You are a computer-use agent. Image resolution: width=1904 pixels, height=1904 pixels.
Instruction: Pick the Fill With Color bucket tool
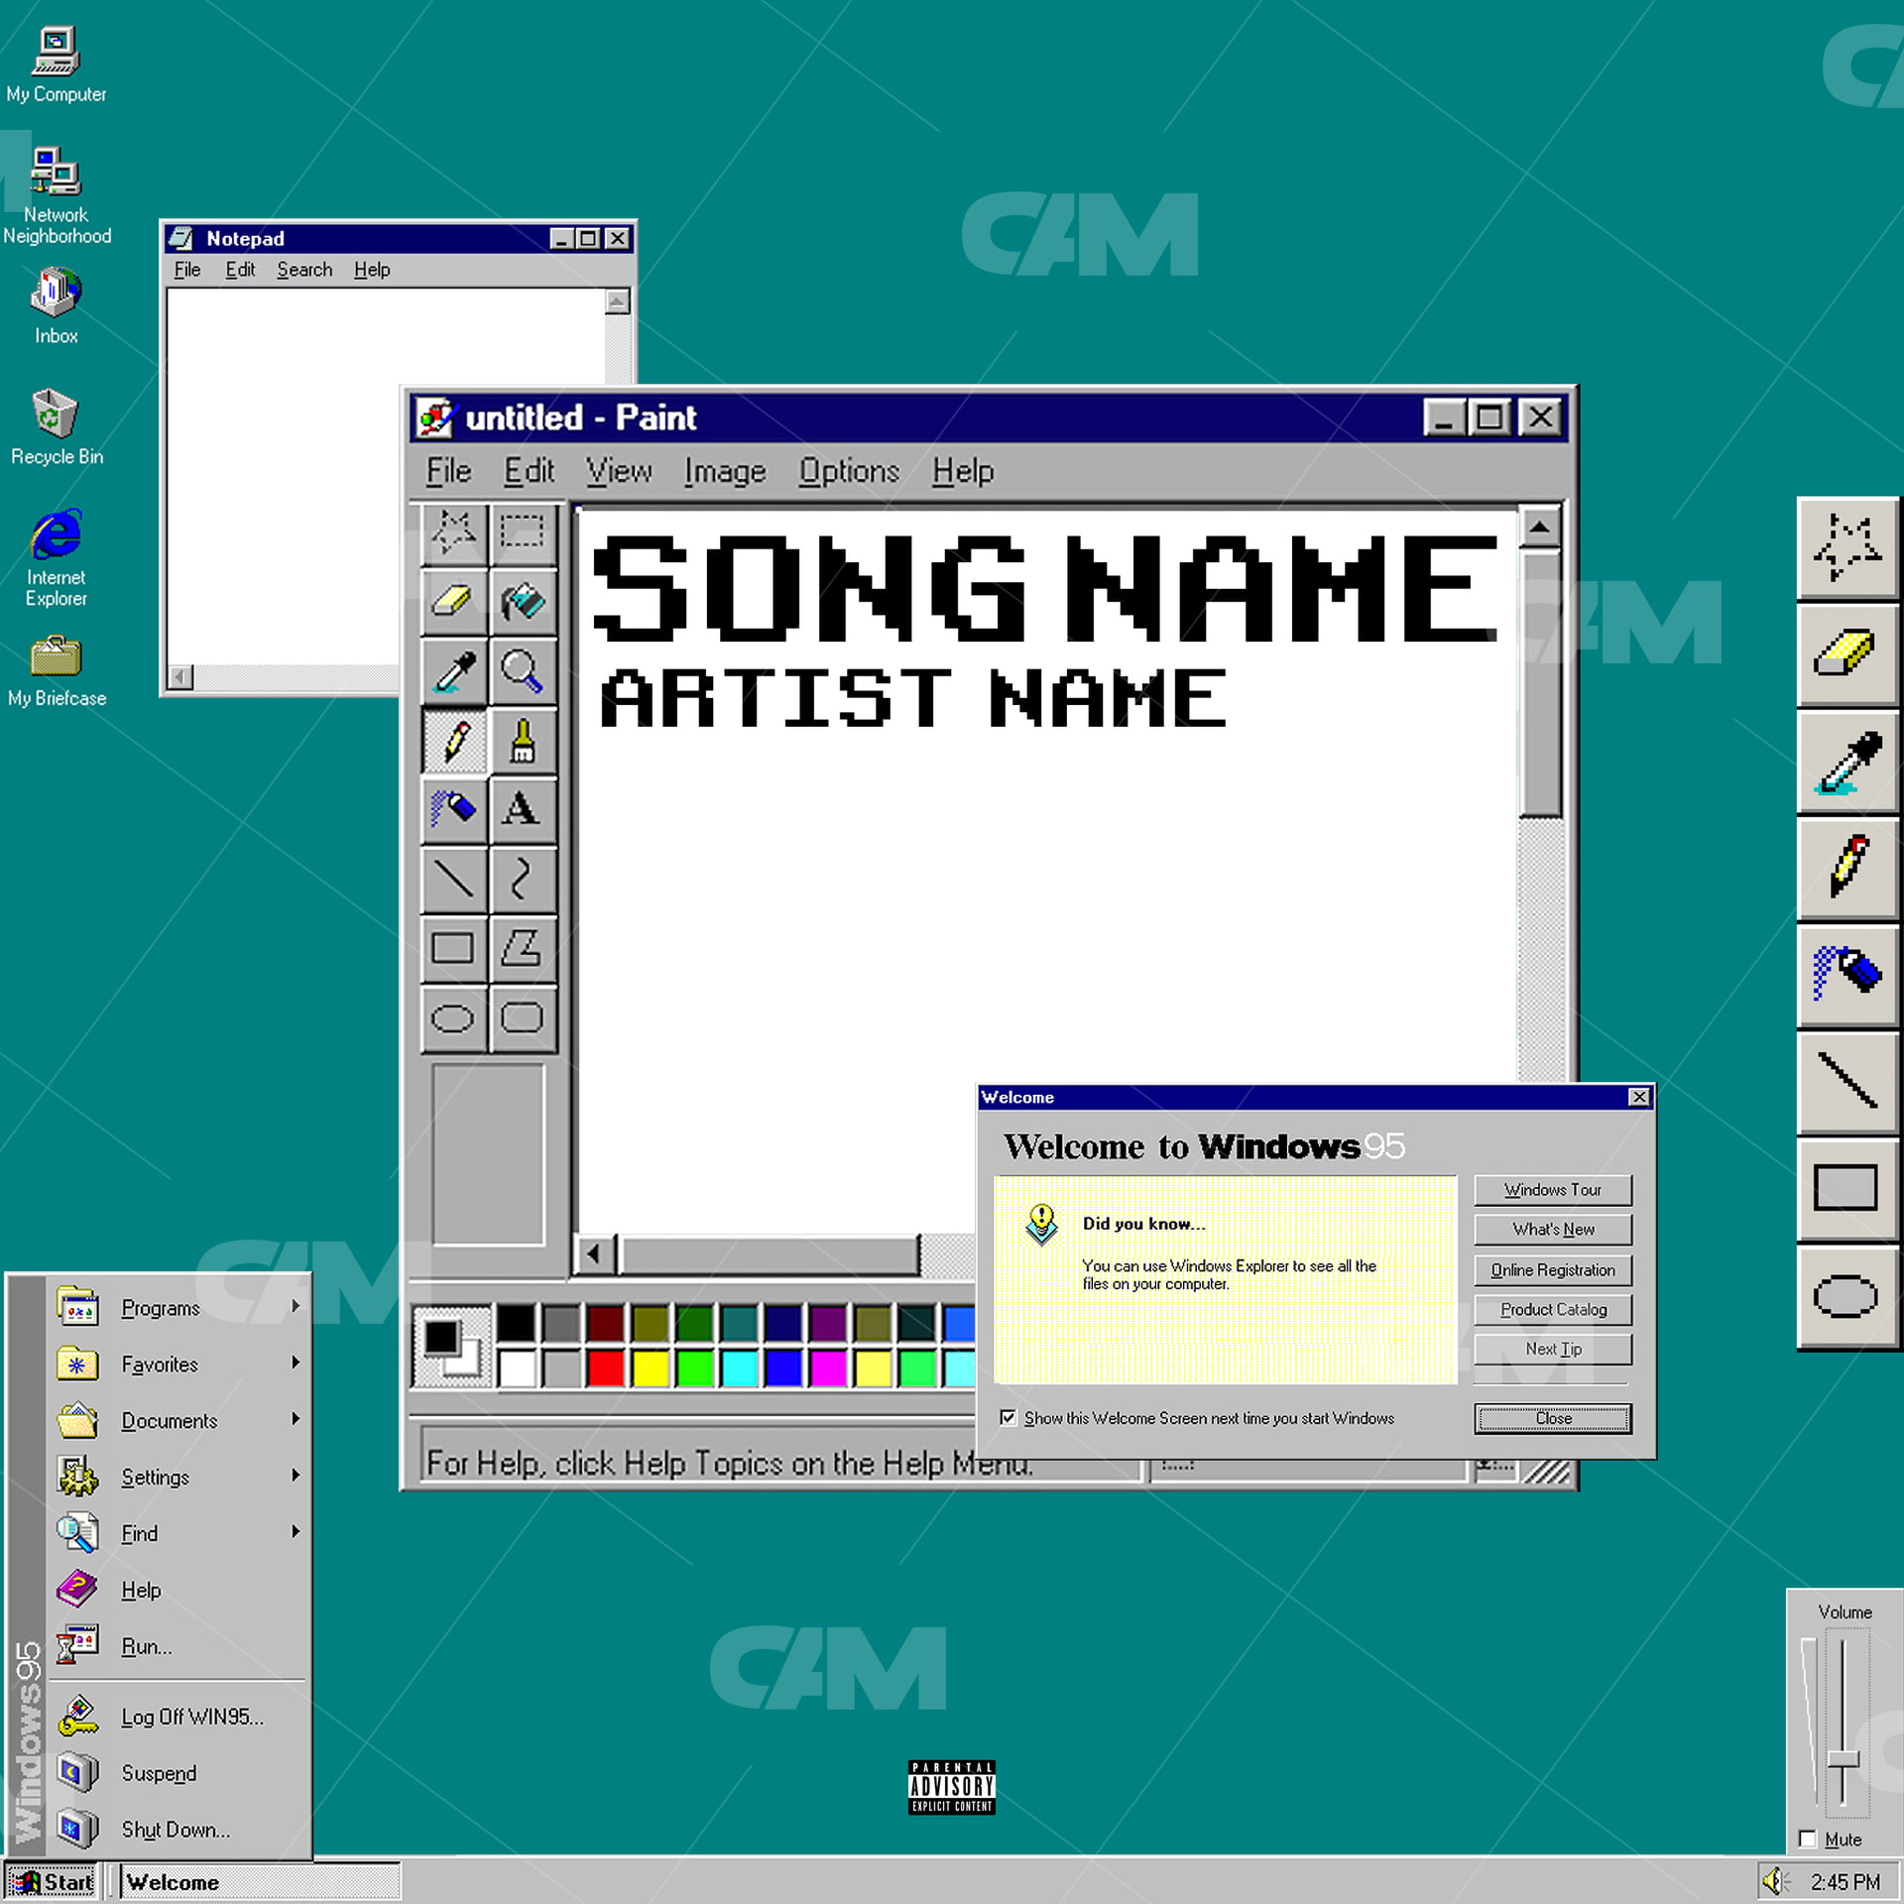coord(522,602)
